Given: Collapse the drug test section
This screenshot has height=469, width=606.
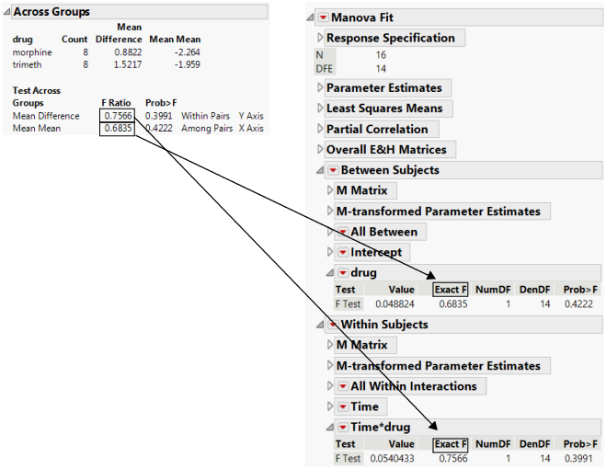Looking at the screenshot, I should click(329, 273).
